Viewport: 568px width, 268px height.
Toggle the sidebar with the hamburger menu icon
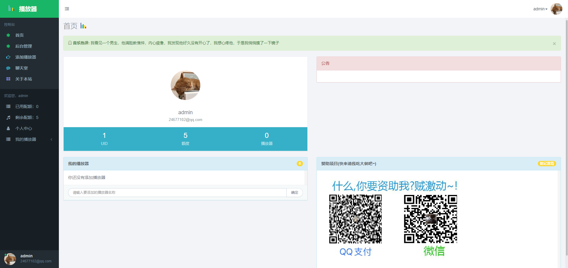click(x=67, y=9)
